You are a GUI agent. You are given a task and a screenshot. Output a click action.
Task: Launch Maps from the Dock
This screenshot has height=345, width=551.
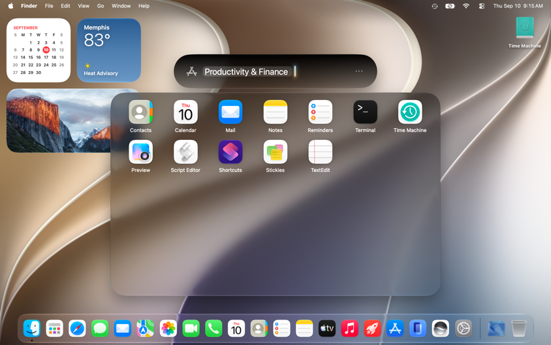click(x=145, y=329)
